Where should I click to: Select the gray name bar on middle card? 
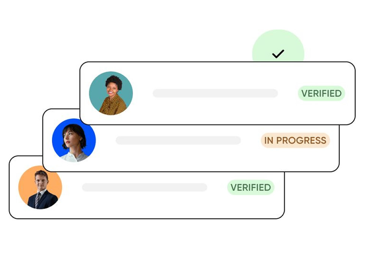click(x=178, y=140)
